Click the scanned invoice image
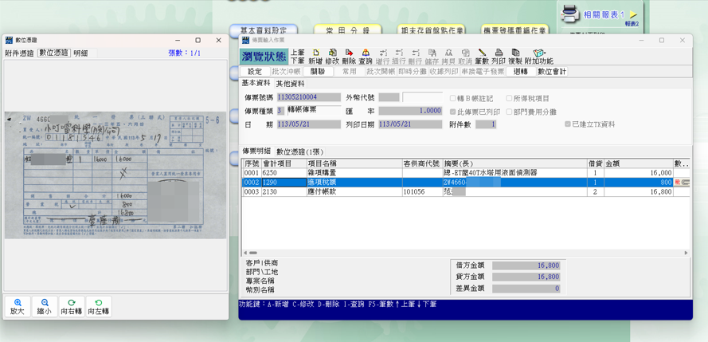The height and width of the screenshot is (342, 708). (115, 175)
